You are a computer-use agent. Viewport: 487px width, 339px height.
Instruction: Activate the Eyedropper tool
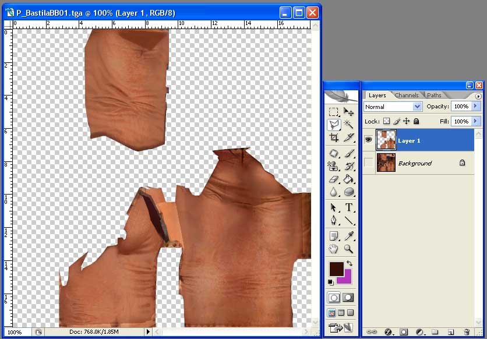pyautogui.click(x=349, y=235)
